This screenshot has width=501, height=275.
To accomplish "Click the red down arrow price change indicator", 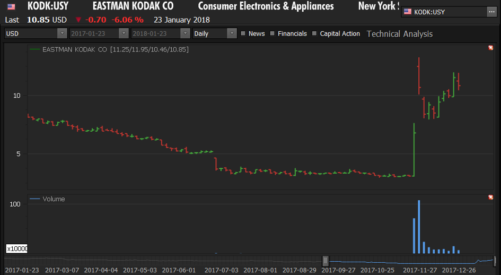I will coord(78,20).
